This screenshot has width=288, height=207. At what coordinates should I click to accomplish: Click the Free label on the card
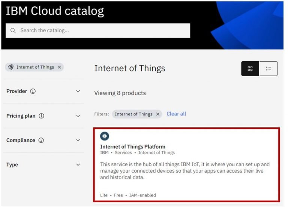(118, 195)
